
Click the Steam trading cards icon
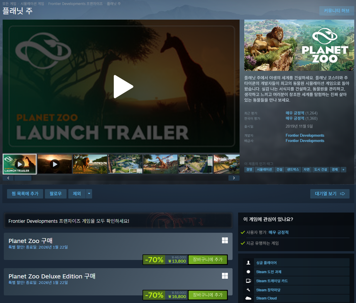pyautogui.click(x=248, y=281)
